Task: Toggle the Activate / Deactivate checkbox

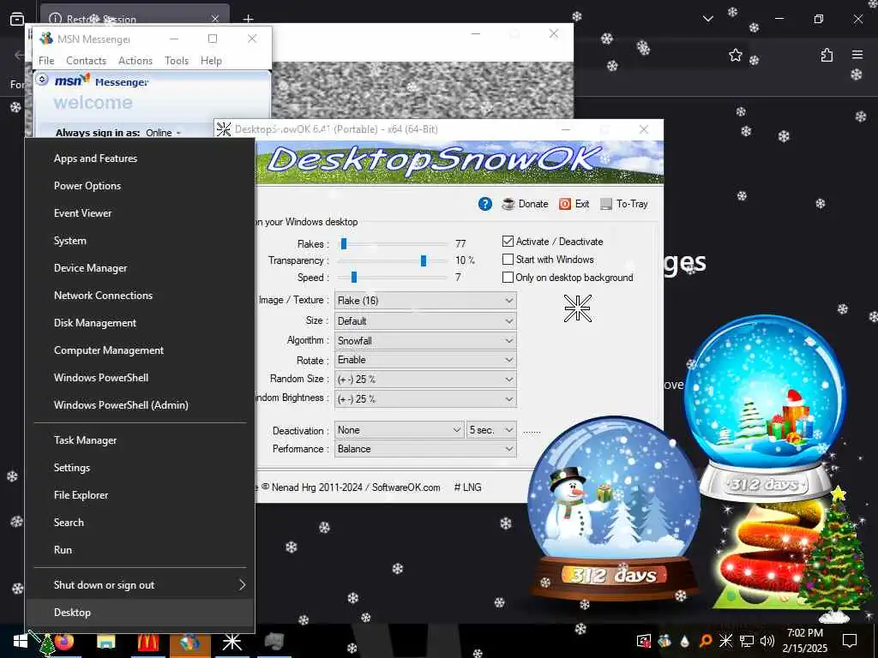Action: point(508,241)
